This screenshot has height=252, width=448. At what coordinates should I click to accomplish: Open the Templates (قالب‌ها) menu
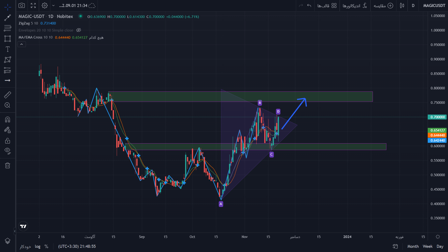click(326, 6)
